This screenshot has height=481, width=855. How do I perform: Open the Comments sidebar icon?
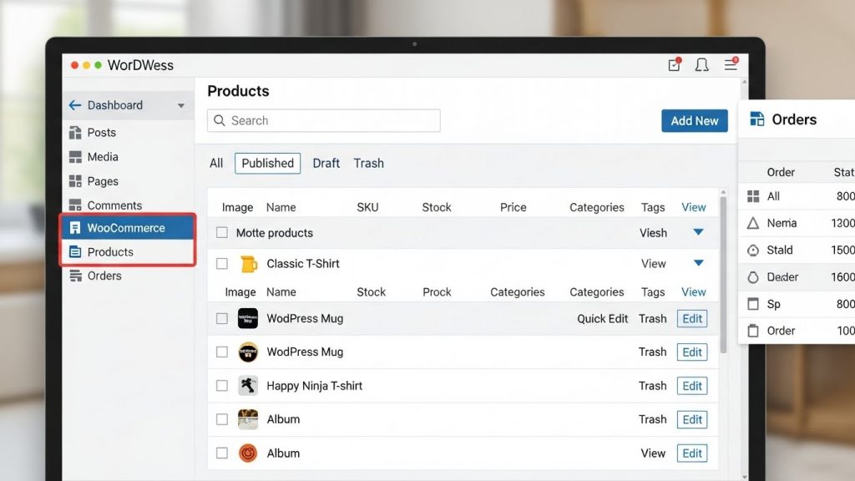(75, 205)
